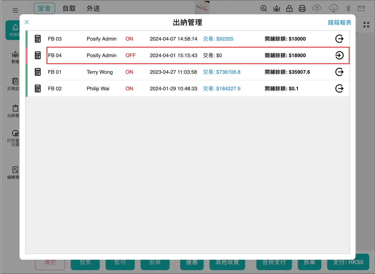Toggle the ON status for FB 03

[129, 39]
